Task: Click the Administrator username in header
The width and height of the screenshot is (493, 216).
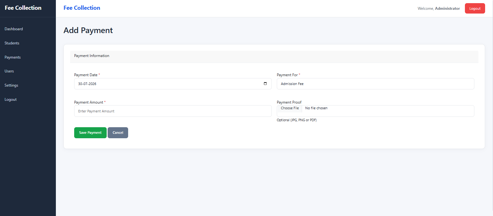Action: pyautogui.click(x=447, y=9)
